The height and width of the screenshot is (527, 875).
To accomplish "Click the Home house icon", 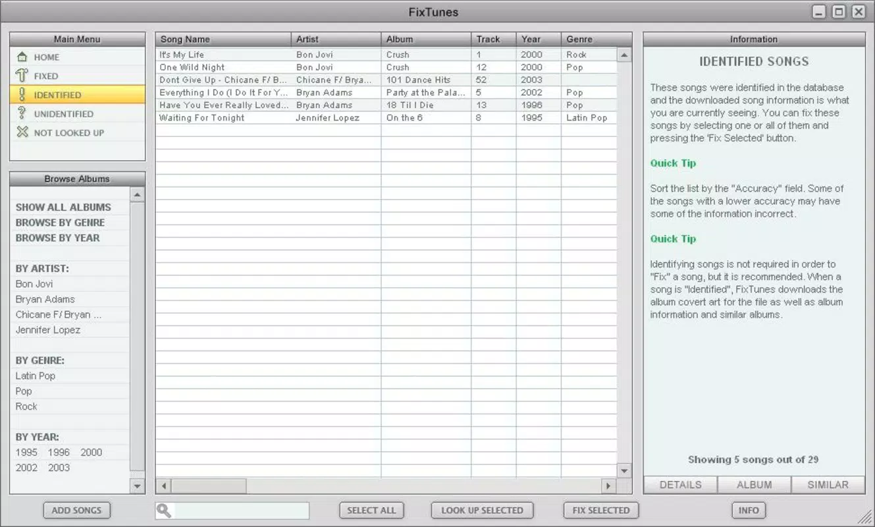I will 22,57.
